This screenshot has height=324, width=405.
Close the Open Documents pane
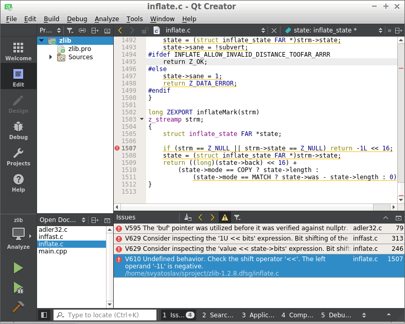(x=107, y=220)
